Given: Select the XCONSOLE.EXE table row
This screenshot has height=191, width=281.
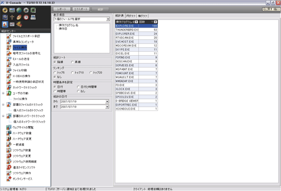Looking at the screenshot, I should (x=136, y=109).
